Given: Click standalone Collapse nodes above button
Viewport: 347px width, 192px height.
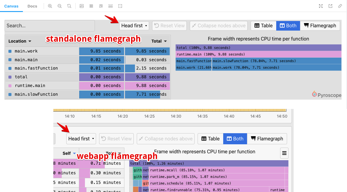Looking at the screenshot, I should (x=219, y=26).
